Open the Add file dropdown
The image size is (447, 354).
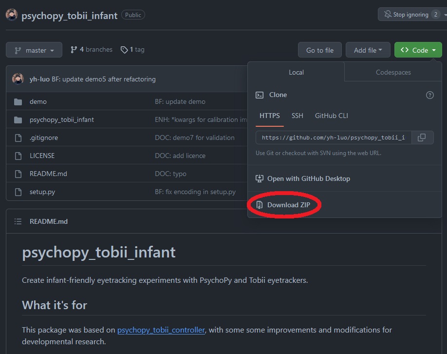(x=368, y=50)
